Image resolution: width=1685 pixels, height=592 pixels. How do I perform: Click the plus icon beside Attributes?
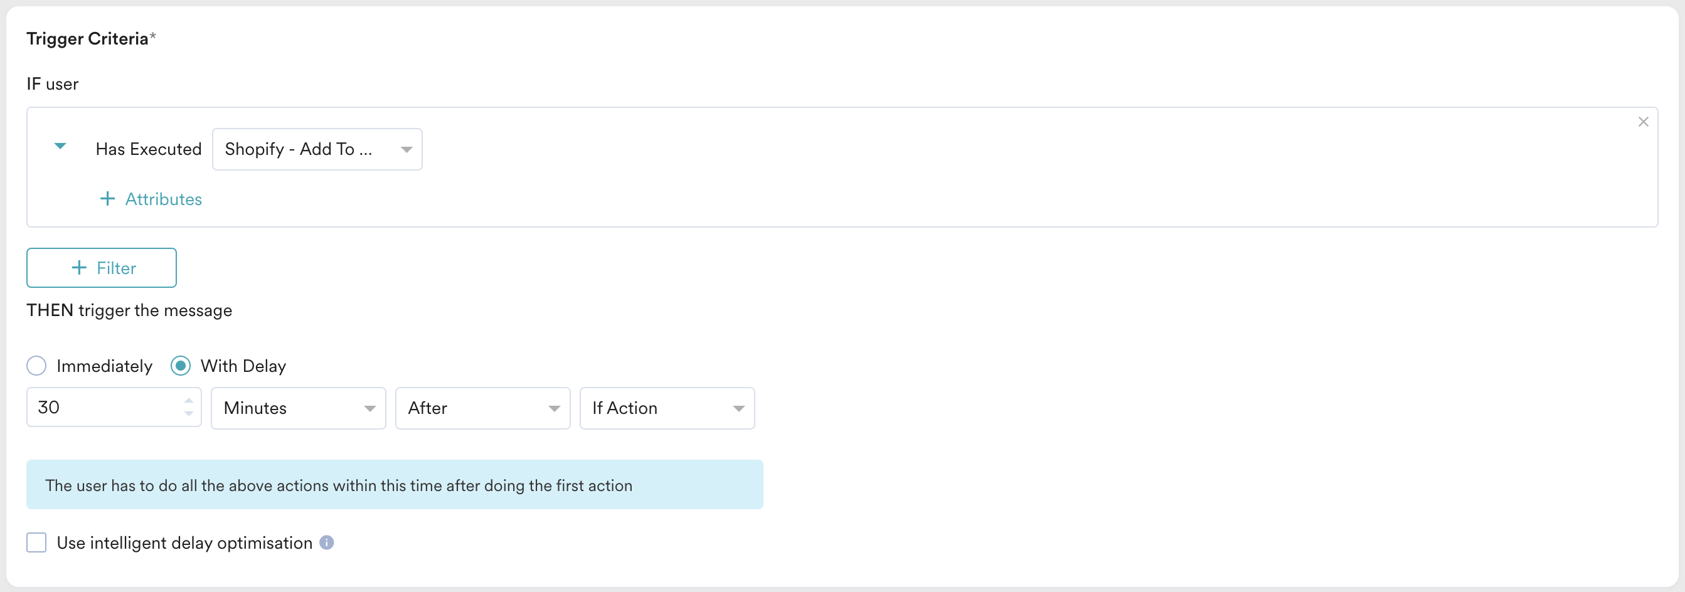pos(107,199)
